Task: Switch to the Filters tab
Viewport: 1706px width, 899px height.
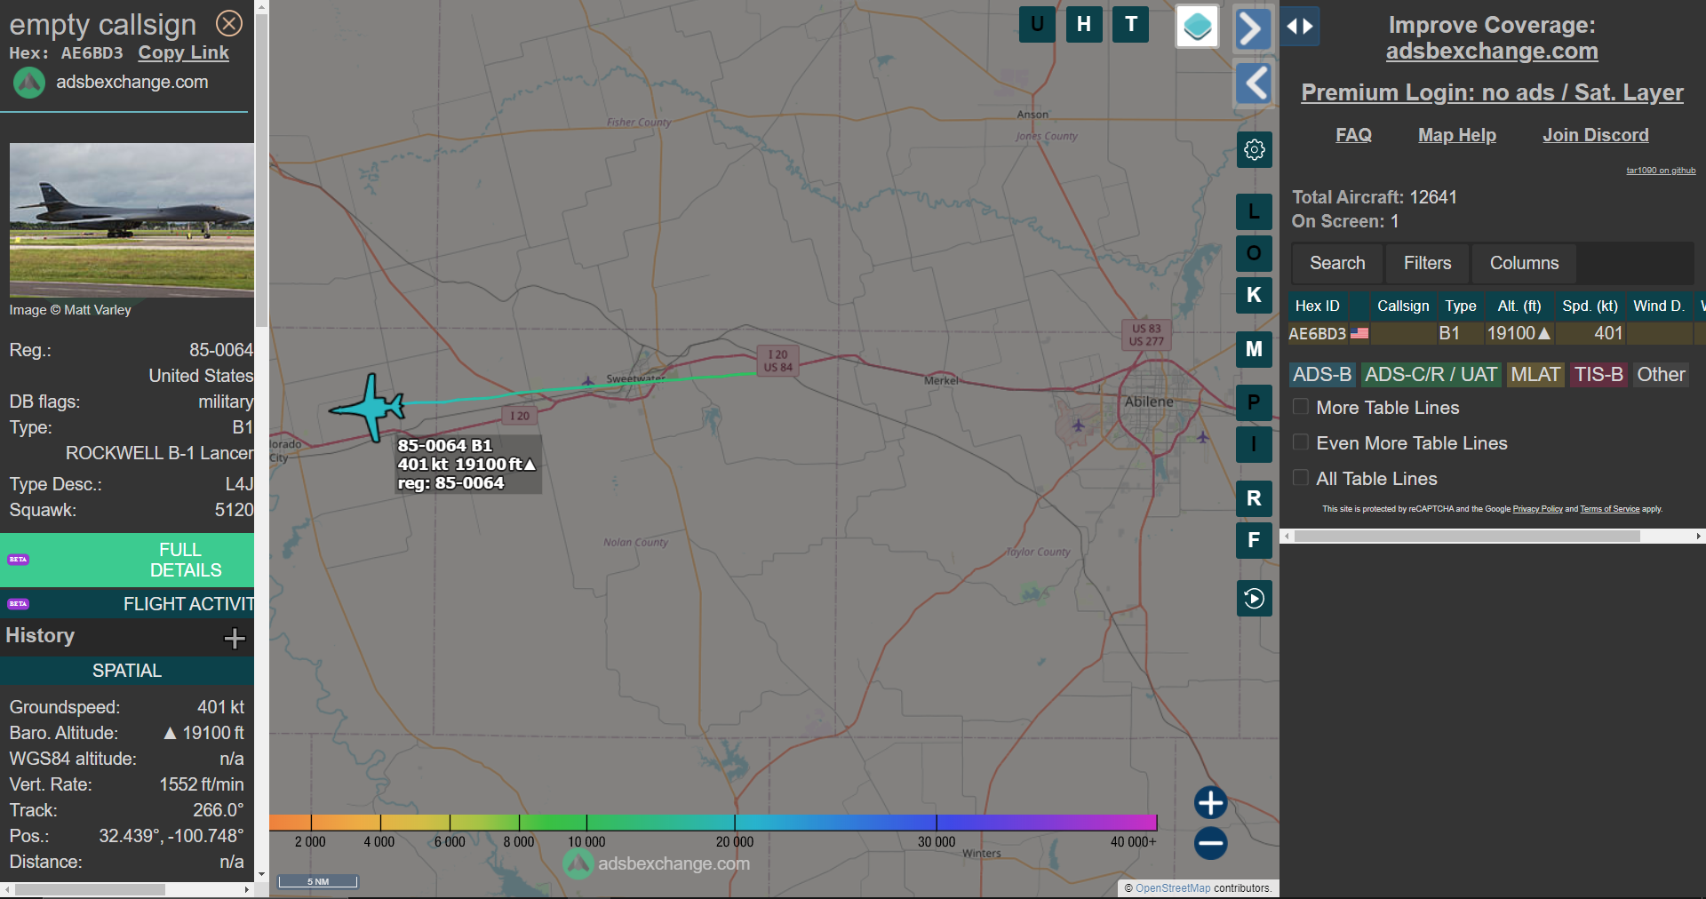Action: tap(1427, 263)
